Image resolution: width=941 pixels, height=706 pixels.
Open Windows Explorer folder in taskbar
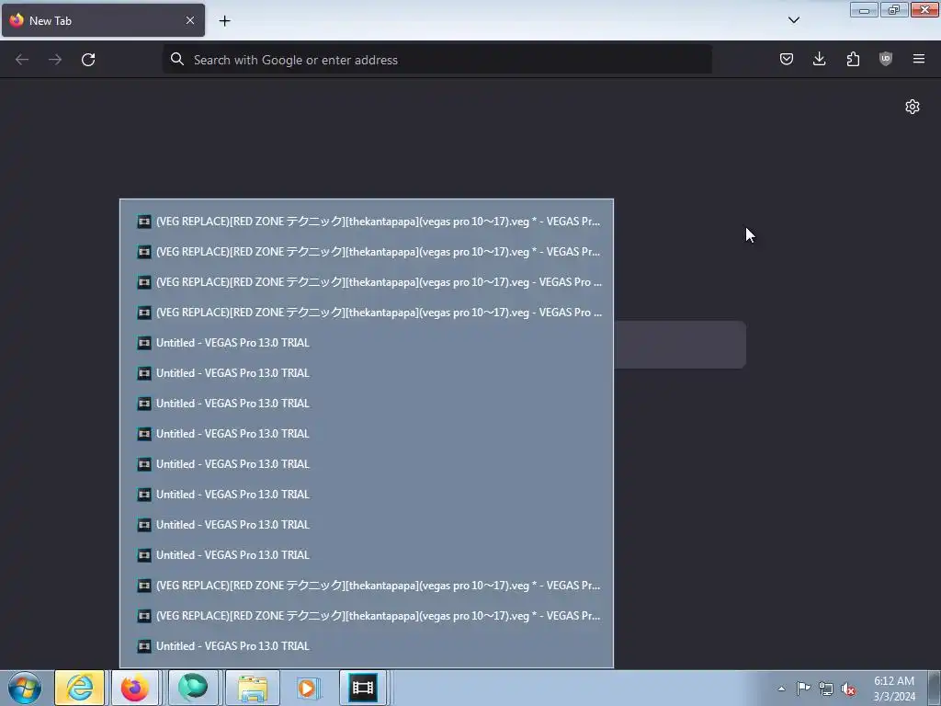[253, 688]
